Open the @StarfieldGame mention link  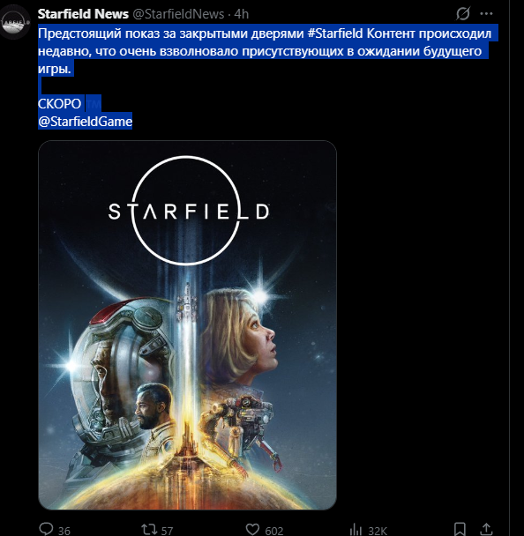pos(86,122)
